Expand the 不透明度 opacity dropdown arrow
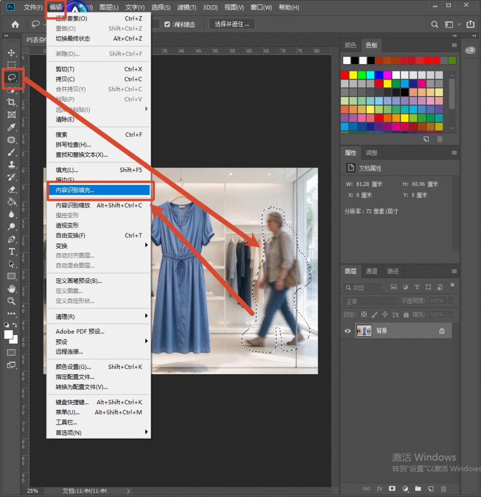The image size is (481, 497). point(450,300)
